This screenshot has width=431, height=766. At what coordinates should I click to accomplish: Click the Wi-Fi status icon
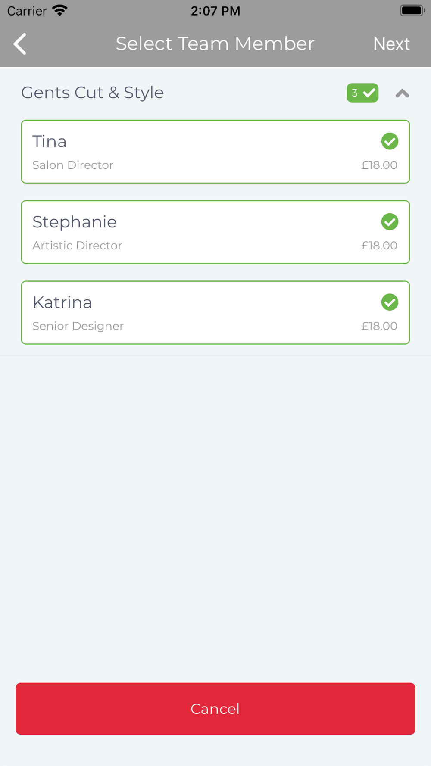tap(60, 10)
